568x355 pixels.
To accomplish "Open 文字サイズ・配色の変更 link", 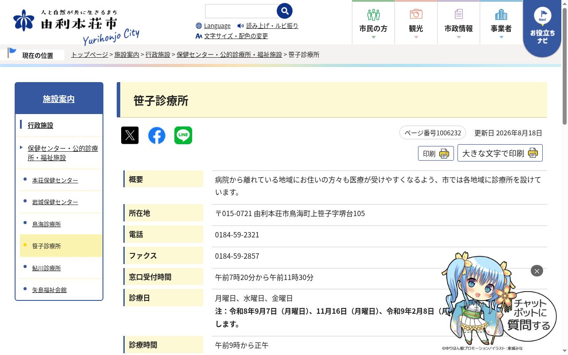I will pyautogui.click(x=236, y=36).
